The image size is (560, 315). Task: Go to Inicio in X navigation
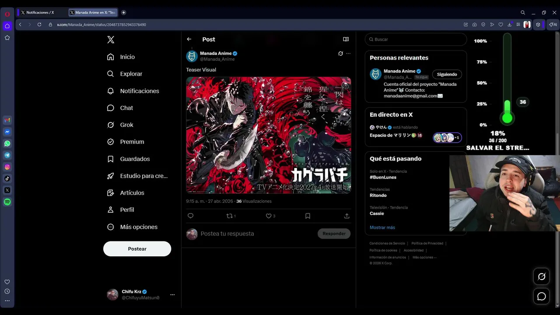pyautogui.click(x=121, y=57)
